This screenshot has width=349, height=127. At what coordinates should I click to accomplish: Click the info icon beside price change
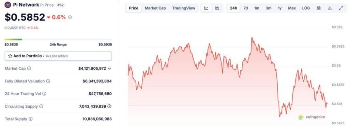(70, 17)
